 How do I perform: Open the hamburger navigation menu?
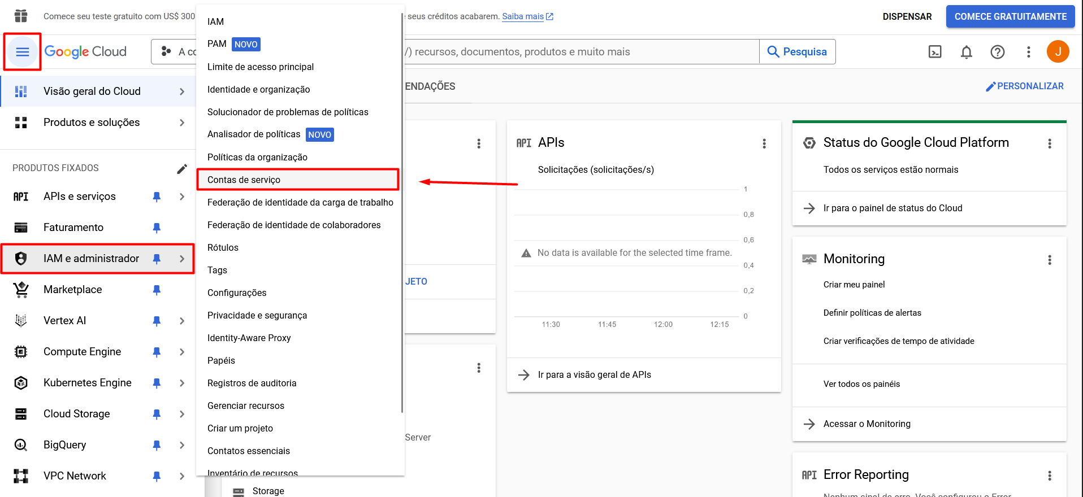pyautogui.click(x=22, y=52)
